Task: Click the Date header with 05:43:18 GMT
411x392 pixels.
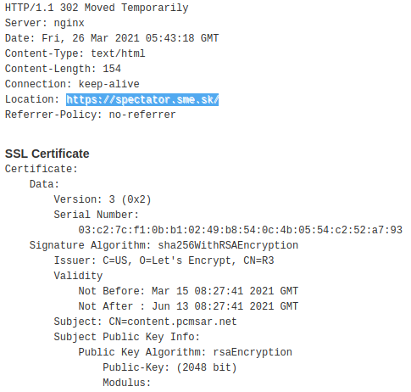Action: (x=112, y=38)
